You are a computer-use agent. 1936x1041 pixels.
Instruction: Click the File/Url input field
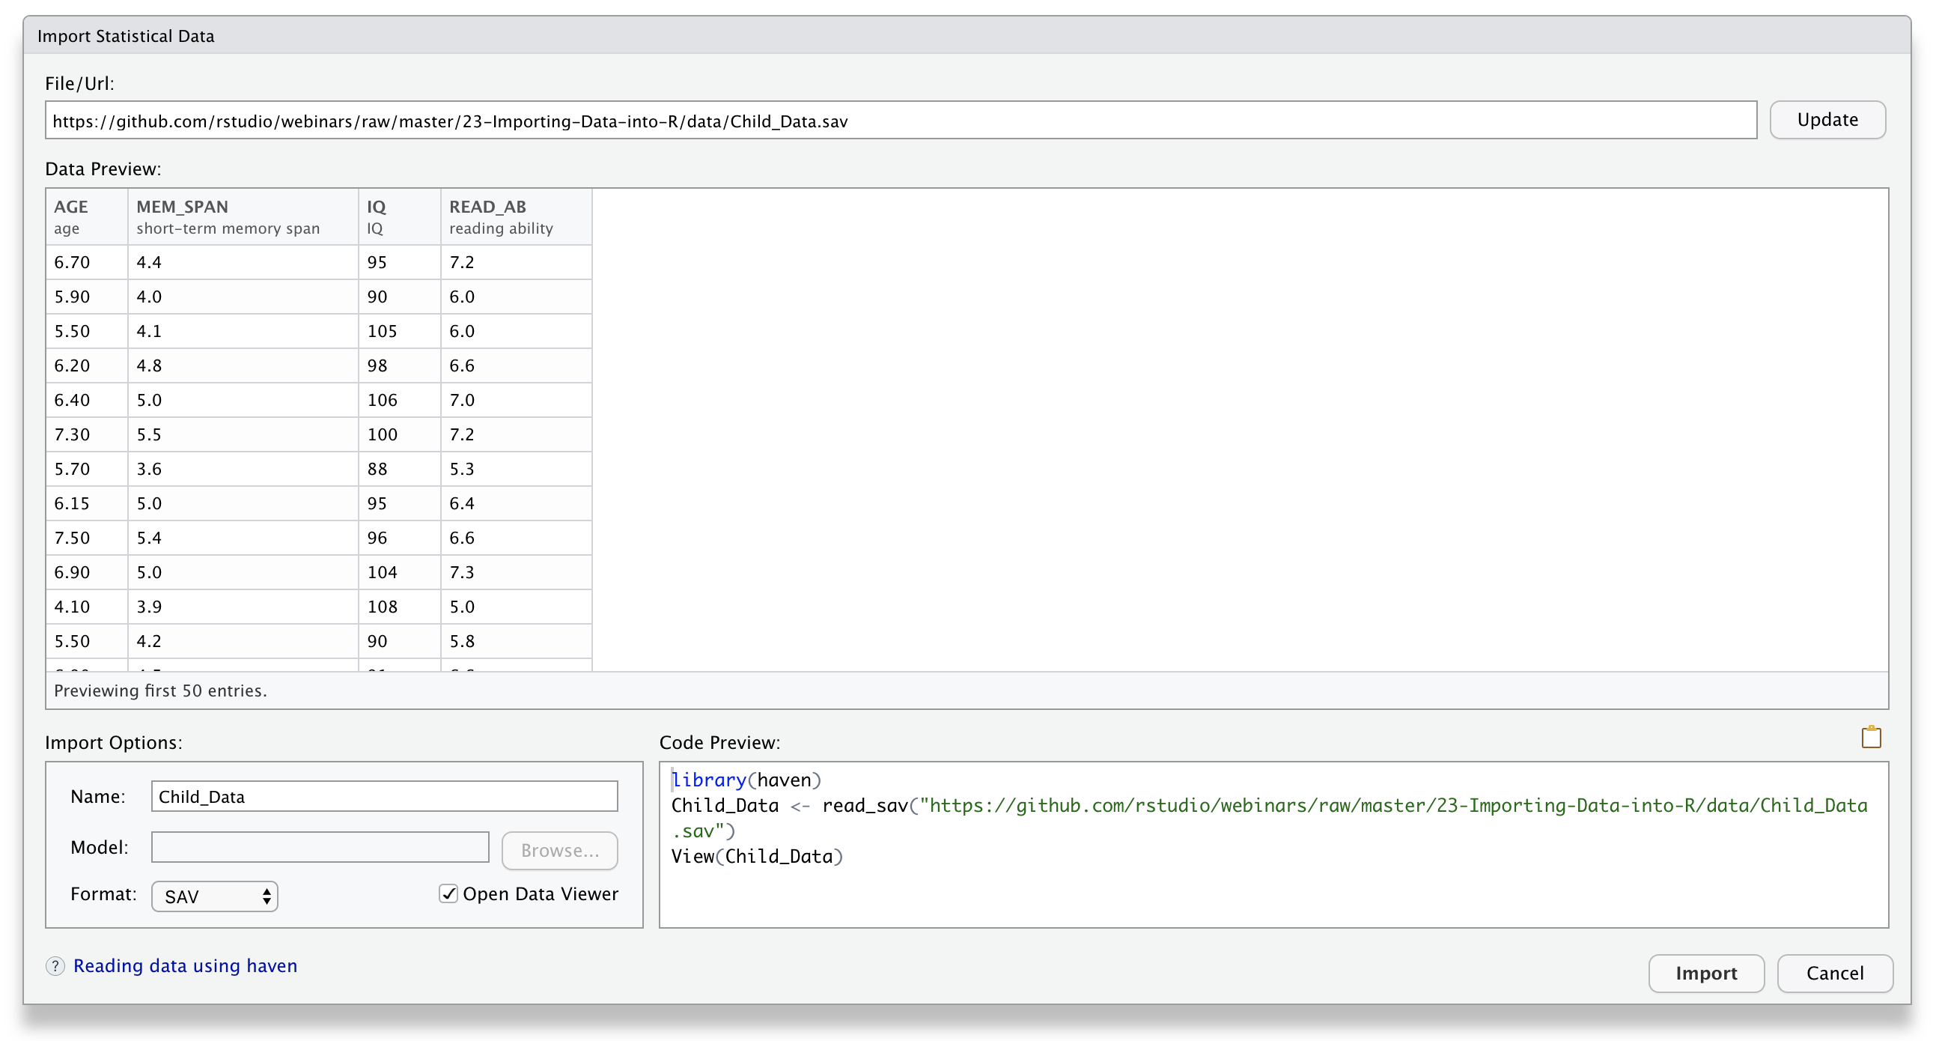[x=901, y=121]
